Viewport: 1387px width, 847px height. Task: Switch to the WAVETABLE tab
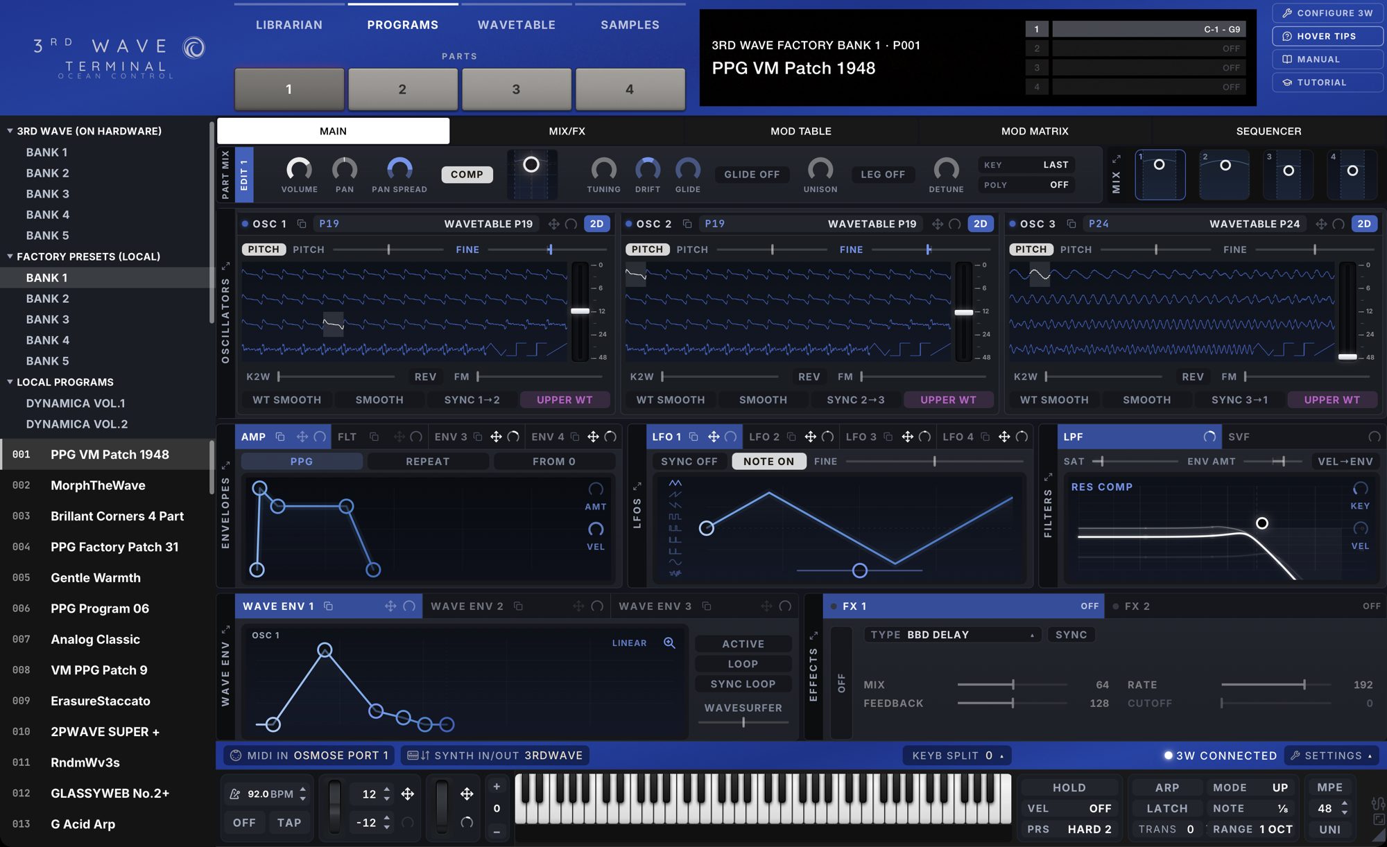click(x=517, y=25)
